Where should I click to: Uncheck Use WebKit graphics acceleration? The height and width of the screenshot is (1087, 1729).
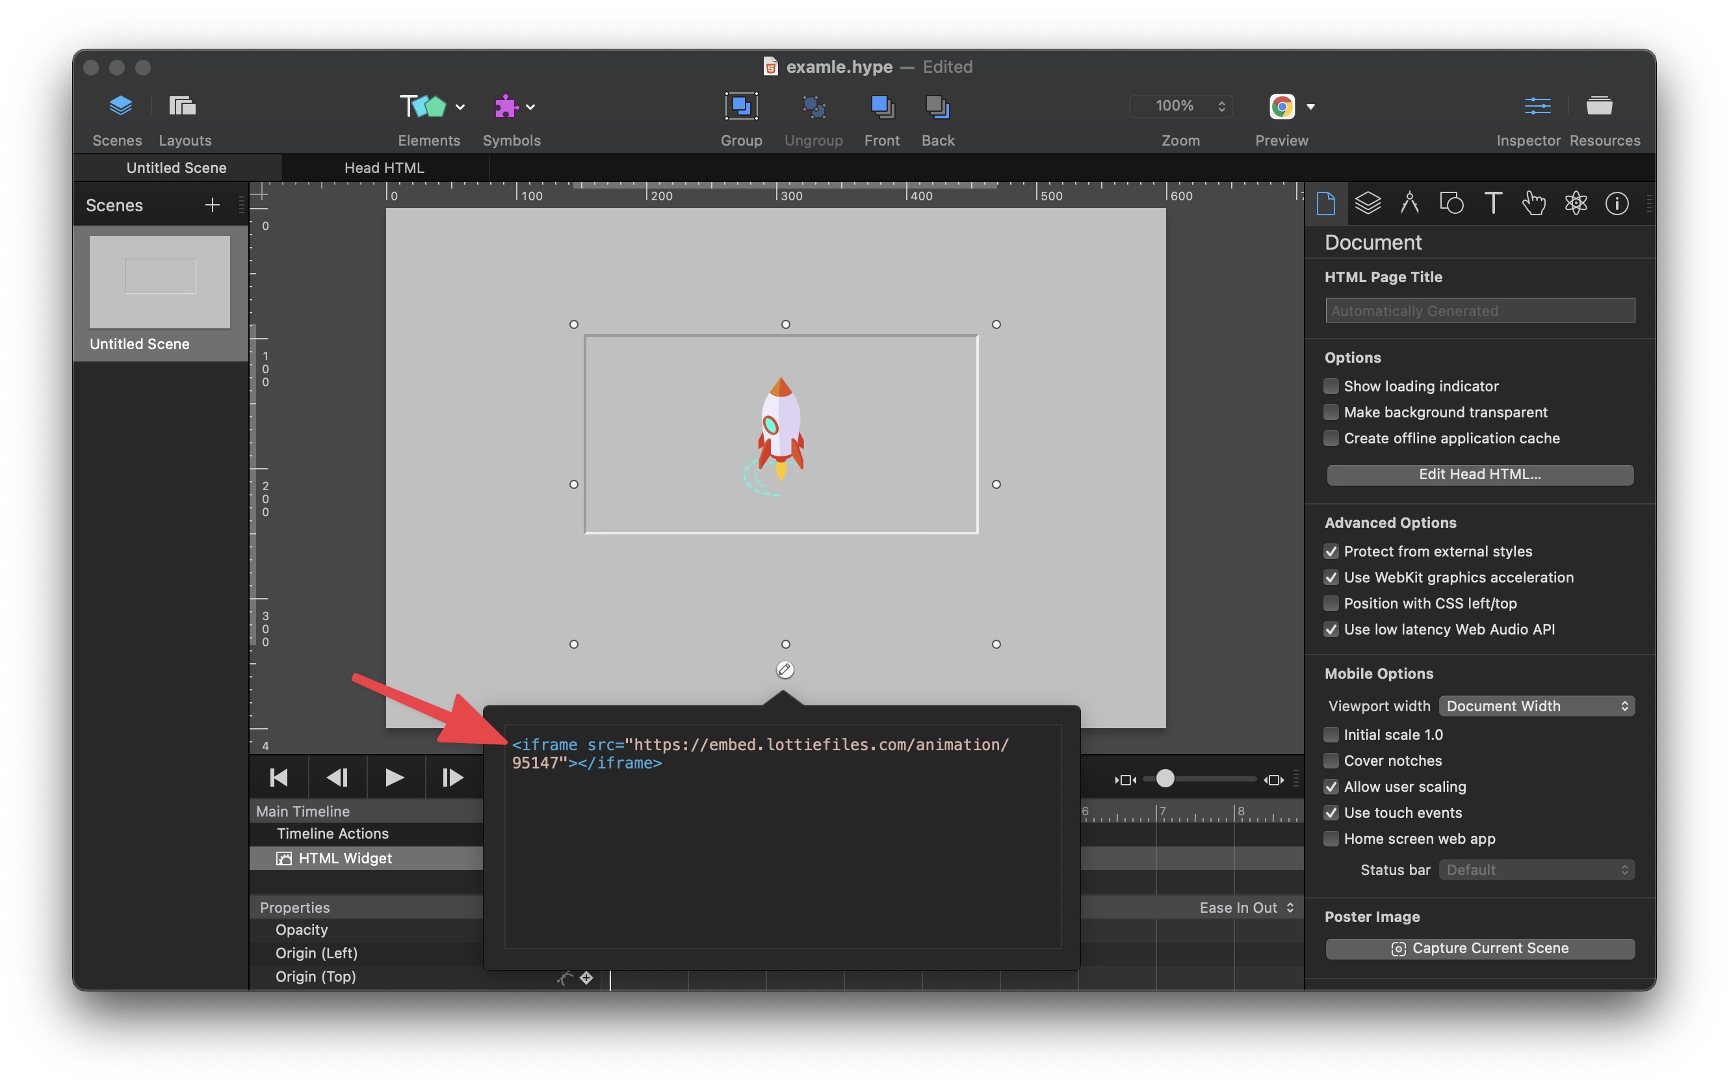1331,577
